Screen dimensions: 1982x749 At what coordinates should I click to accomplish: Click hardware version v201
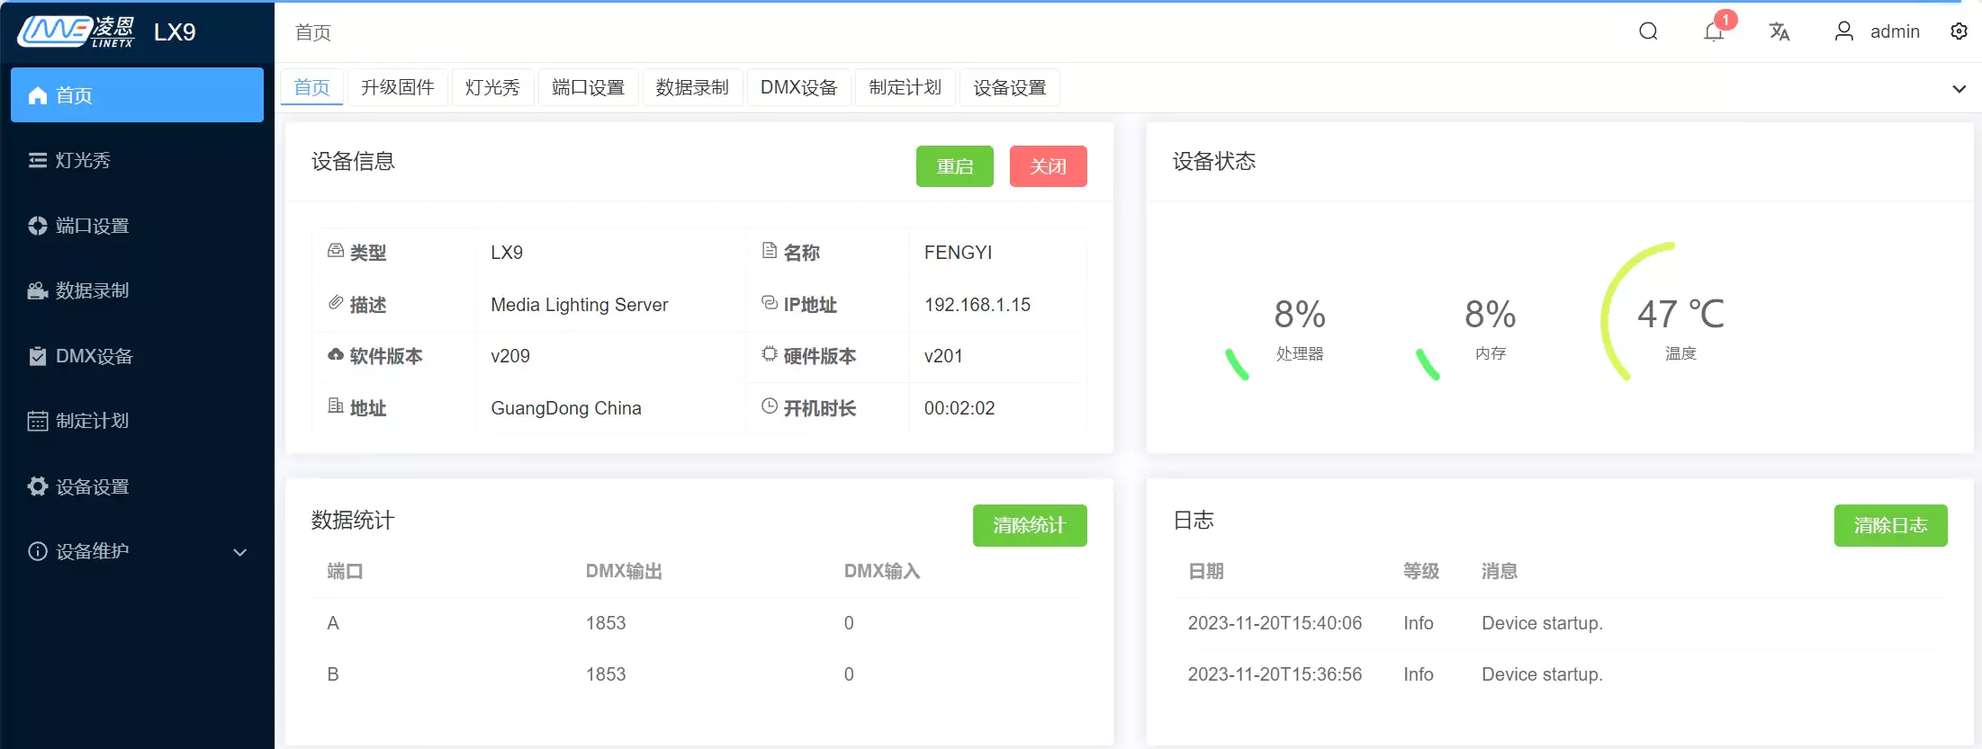tap(943, 356)
